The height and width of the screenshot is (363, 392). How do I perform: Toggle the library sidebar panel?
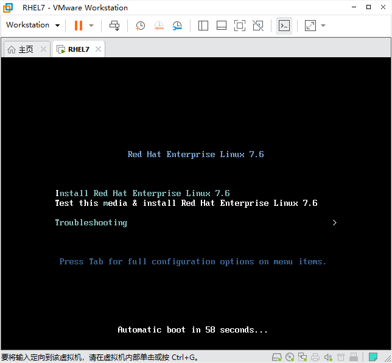[x=203, y=26]
